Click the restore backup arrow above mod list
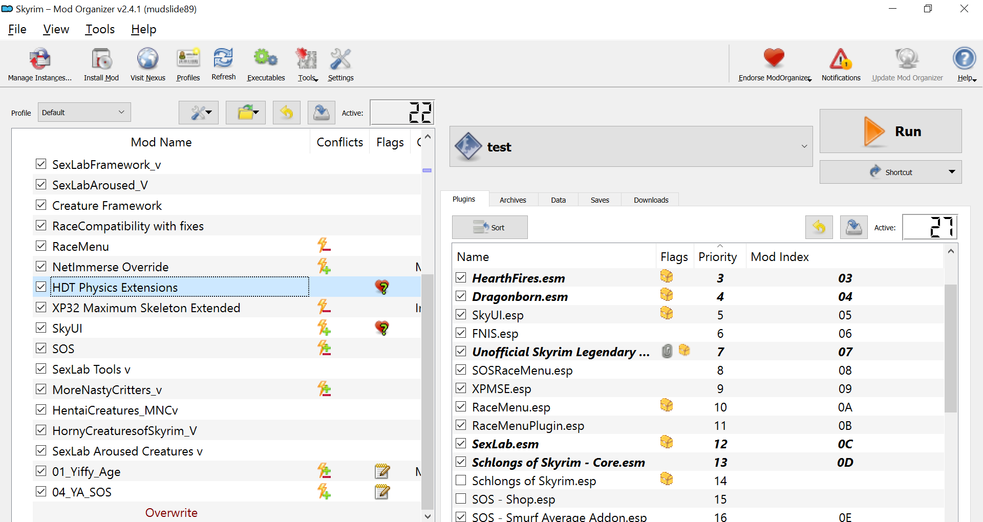The height and width of the screenshot is (522, 983). [x=287, y=113]
